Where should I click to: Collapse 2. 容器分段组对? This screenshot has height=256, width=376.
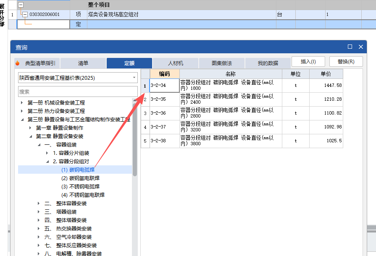point(47,162)
